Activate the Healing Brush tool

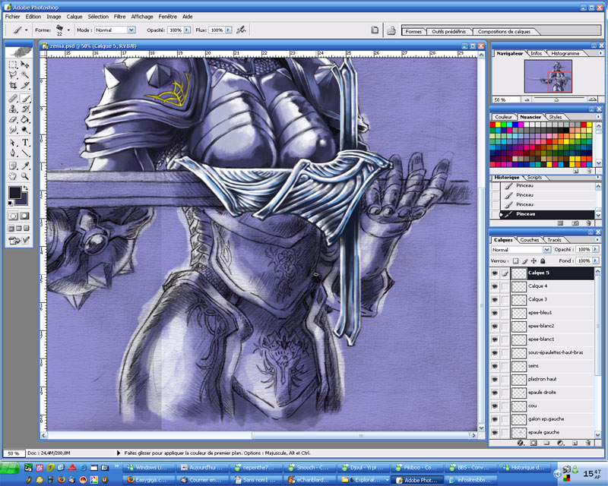pyautogui.click(x=13, y=99)
